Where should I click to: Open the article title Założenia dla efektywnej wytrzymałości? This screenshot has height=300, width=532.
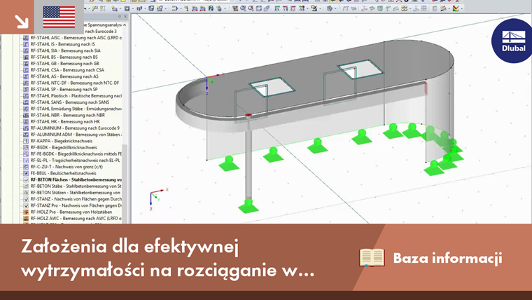[168, 259]
